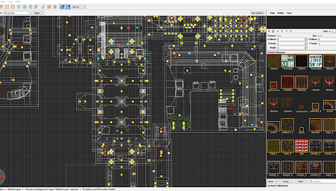Viewport: 336px width, 191px height.
Task: Toggle UV lock in toolbar
Action: pos(68,7)
